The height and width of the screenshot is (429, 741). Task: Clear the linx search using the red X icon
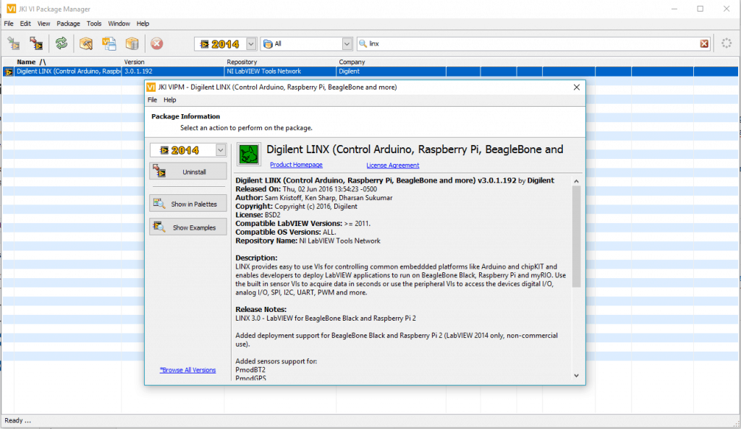pos(703,43)
